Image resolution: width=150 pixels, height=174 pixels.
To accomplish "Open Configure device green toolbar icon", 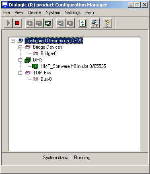I will (48, 23).
